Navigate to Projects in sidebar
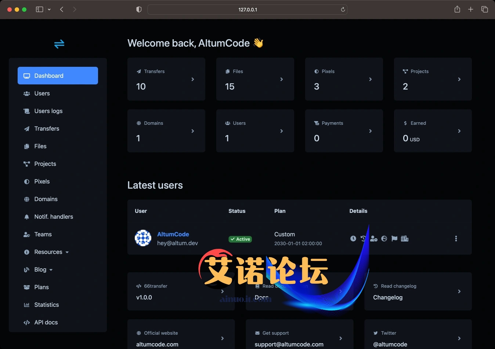 58,164
